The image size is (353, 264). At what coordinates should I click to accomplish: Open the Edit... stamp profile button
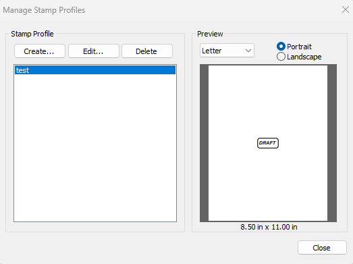(94, 51)
